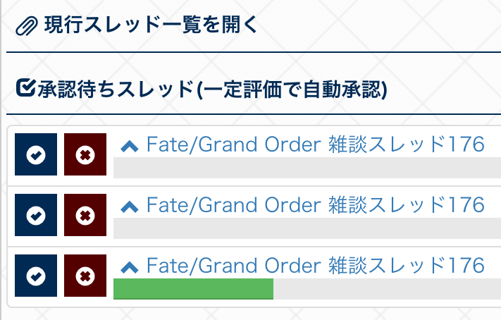The image size is (501, 320).
Task: Approve the third pending thread with checkmark
Action: [35, 276]
